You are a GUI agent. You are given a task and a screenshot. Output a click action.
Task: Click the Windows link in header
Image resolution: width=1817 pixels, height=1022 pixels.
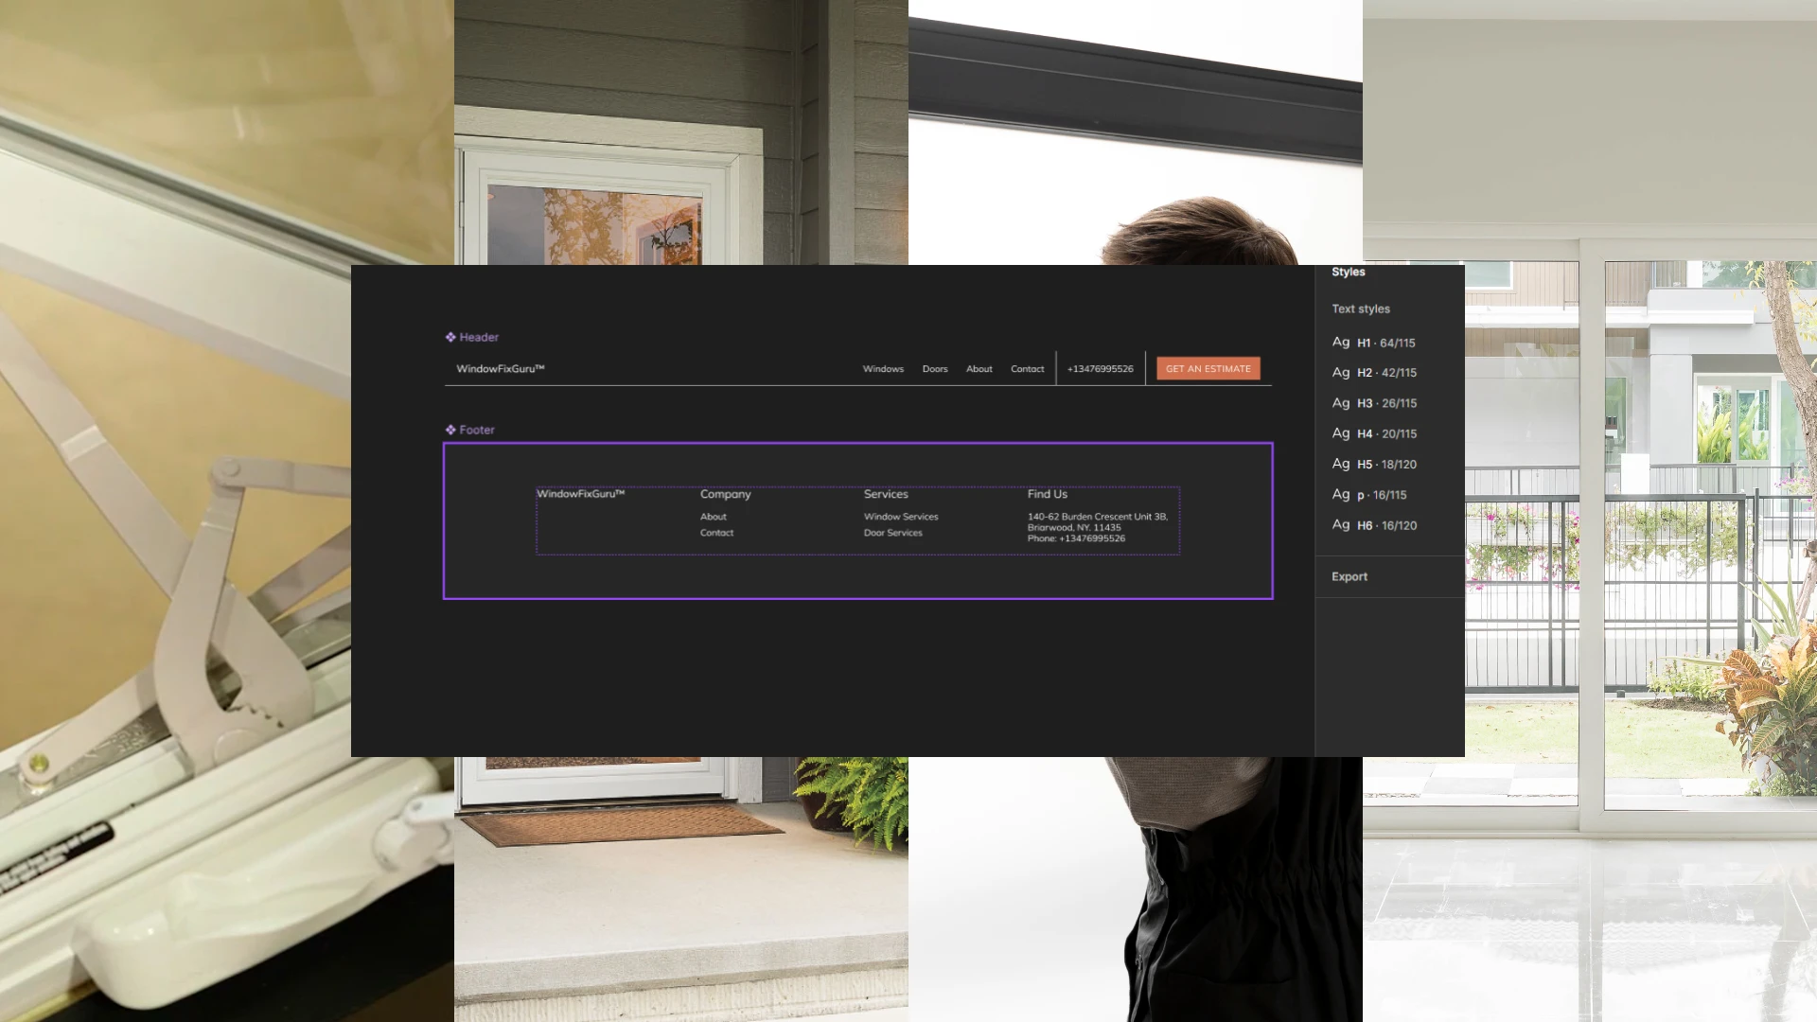883,369
